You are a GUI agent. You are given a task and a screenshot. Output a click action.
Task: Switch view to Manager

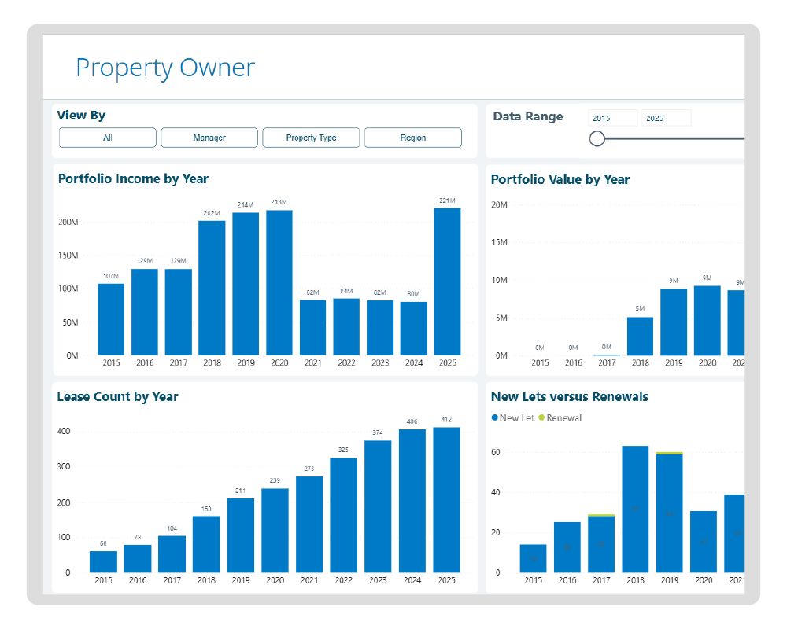tap(209, 138)
